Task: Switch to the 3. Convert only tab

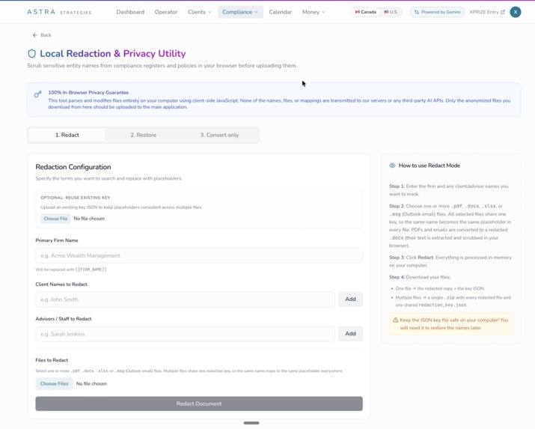Action: click(x=219, y=135)
